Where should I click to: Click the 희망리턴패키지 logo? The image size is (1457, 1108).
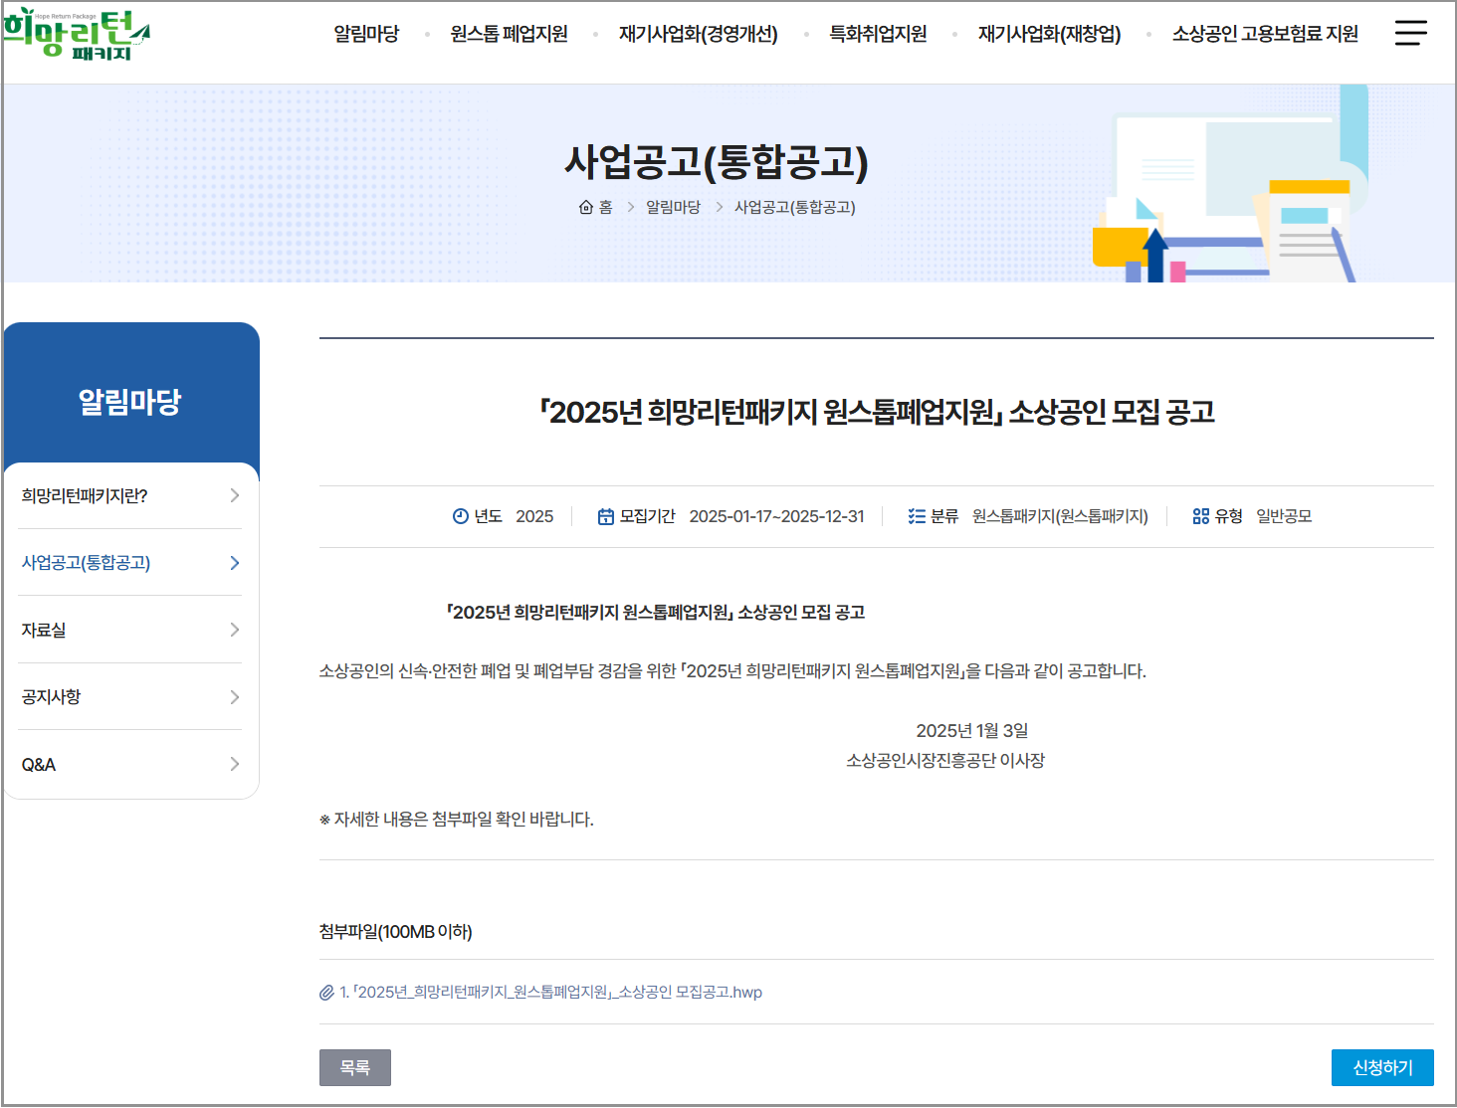coord(76,35)
